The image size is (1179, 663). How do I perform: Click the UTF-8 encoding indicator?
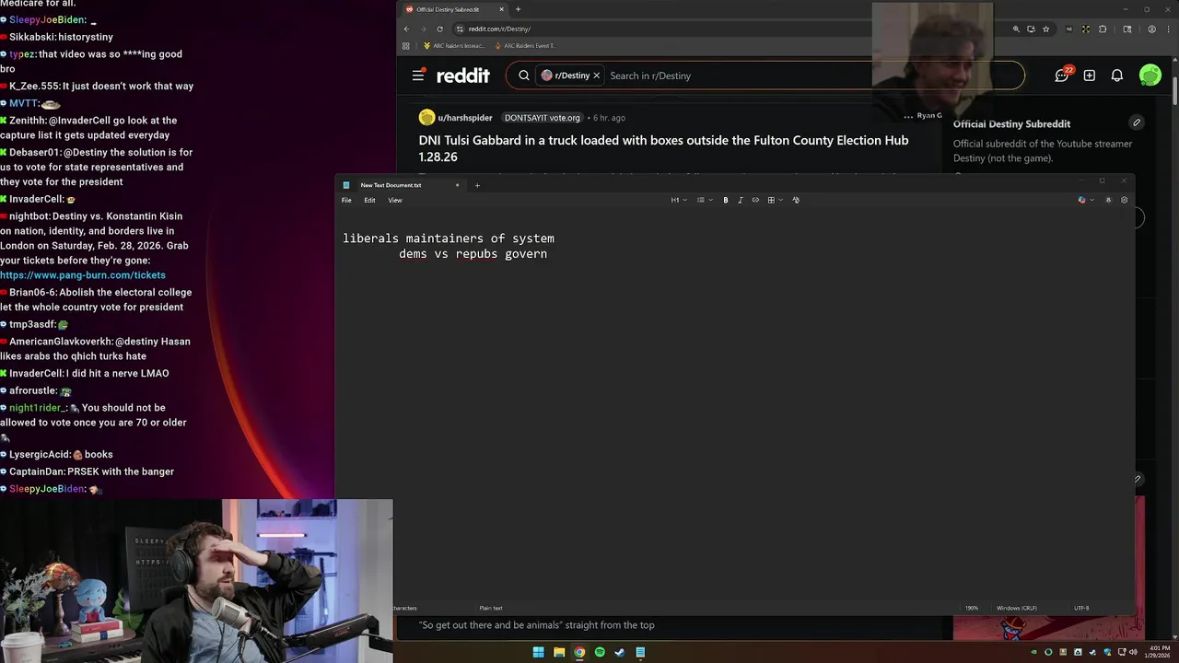[x=1081, y=608]
